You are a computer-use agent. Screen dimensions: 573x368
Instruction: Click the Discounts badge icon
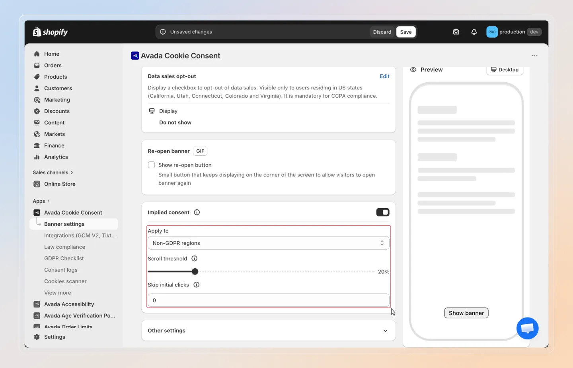click(x=37, y=111)
